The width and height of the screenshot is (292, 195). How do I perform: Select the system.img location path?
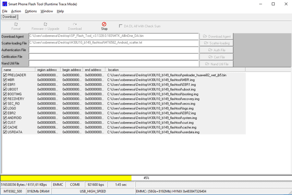(152, 118)
